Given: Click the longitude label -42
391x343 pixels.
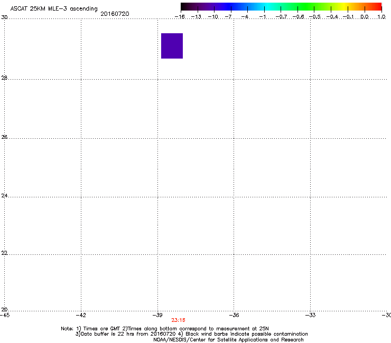Looking at the screenshot, I should pos(81,316).
